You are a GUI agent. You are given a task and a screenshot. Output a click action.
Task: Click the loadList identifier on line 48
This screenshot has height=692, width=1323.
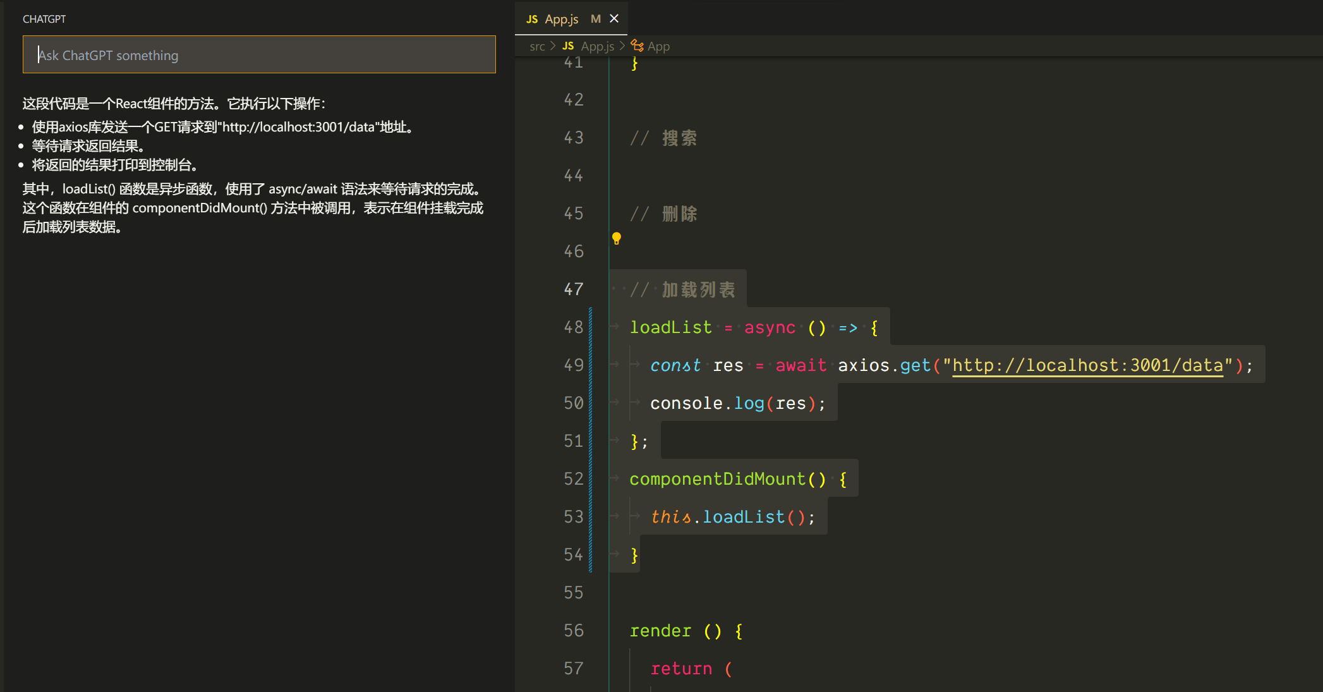coord(670,327)
